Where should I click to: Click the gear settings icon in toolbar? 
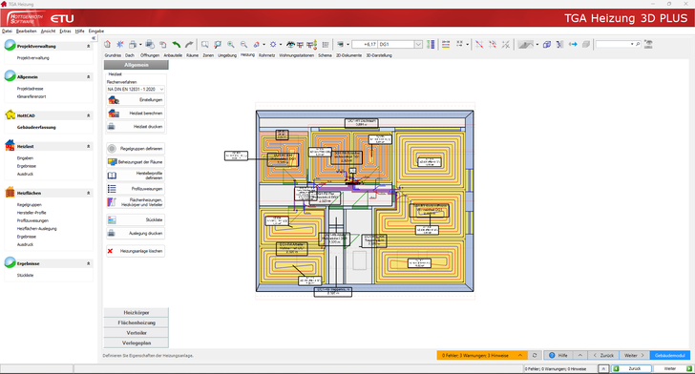273,44
